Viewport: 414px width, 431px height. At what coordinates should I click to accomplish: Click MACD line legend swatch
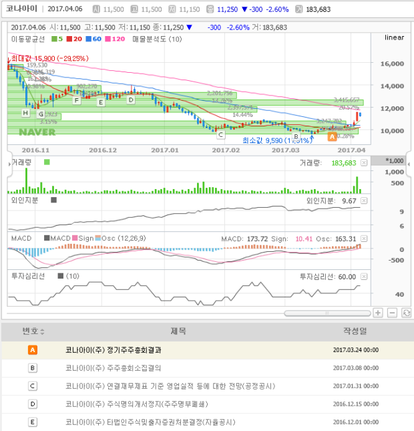[x=47, y=238]
